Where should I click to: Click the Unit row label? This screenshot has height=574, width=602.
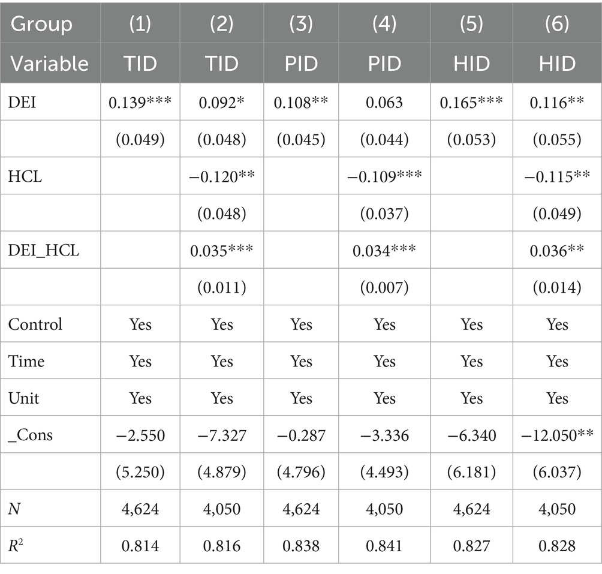tap(24, 398)
